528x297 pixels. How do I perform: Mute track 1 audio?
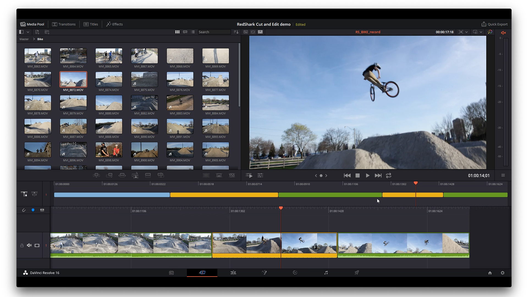tap(29, 245)
